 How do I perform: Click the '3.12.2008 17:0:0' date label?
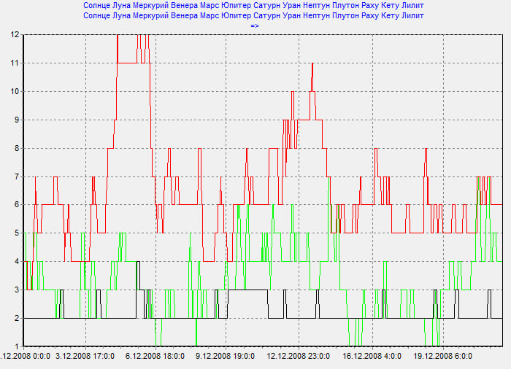point(85,357)
